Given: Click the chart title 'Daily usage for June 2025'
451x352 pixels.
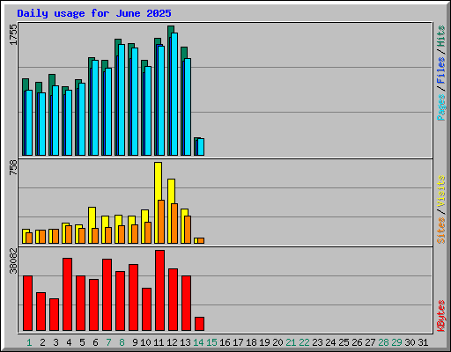Looking at the screenshot, I should click(x=94, y=13).
